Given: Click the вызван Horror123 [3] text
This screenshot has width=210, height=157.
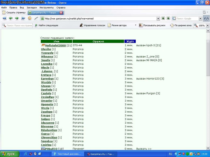Looking at the screenshot, I should 150,78.
